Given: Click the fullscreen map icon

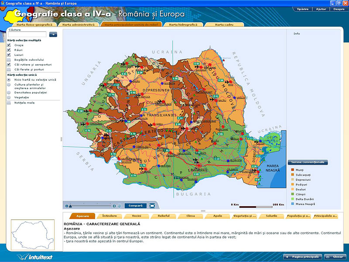Looking at the screenshot, I should (152, 205).
